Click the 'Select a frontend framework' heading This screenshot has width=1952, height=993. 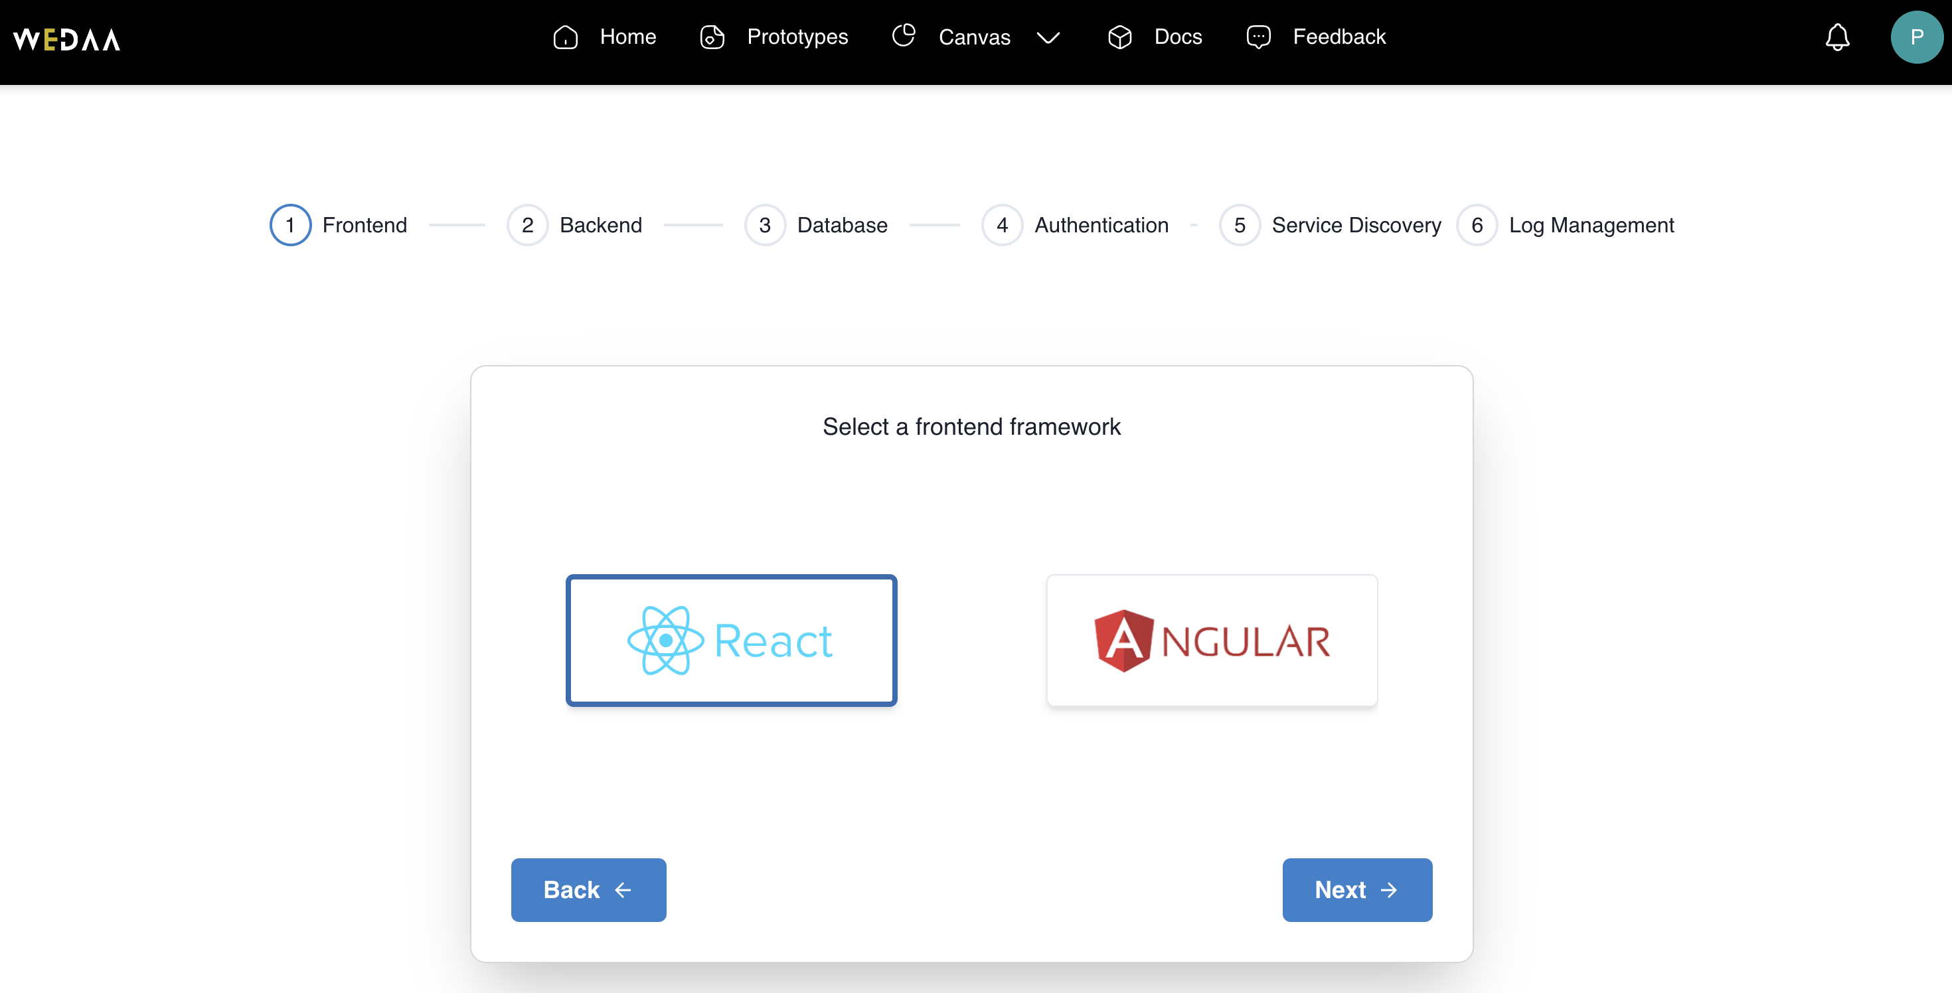click(971, 426)
